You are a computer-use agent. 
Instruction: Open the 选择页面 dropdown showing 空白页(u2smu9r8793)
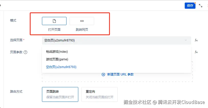point(116,40)
